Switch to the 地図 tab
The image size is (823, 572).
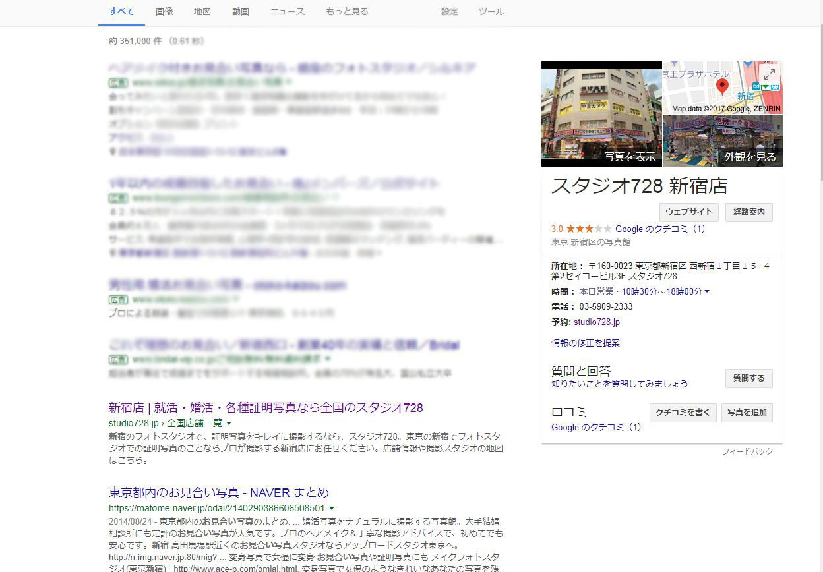click(202, 12)
